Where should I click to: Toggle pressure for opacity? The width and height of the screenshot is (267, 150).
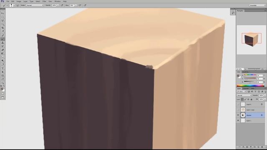click(x=62, y=5)
